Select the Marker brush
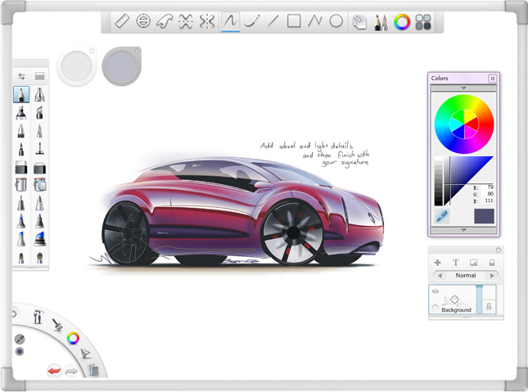The height and width of the screenshot is (392, 528). (21, 112)
